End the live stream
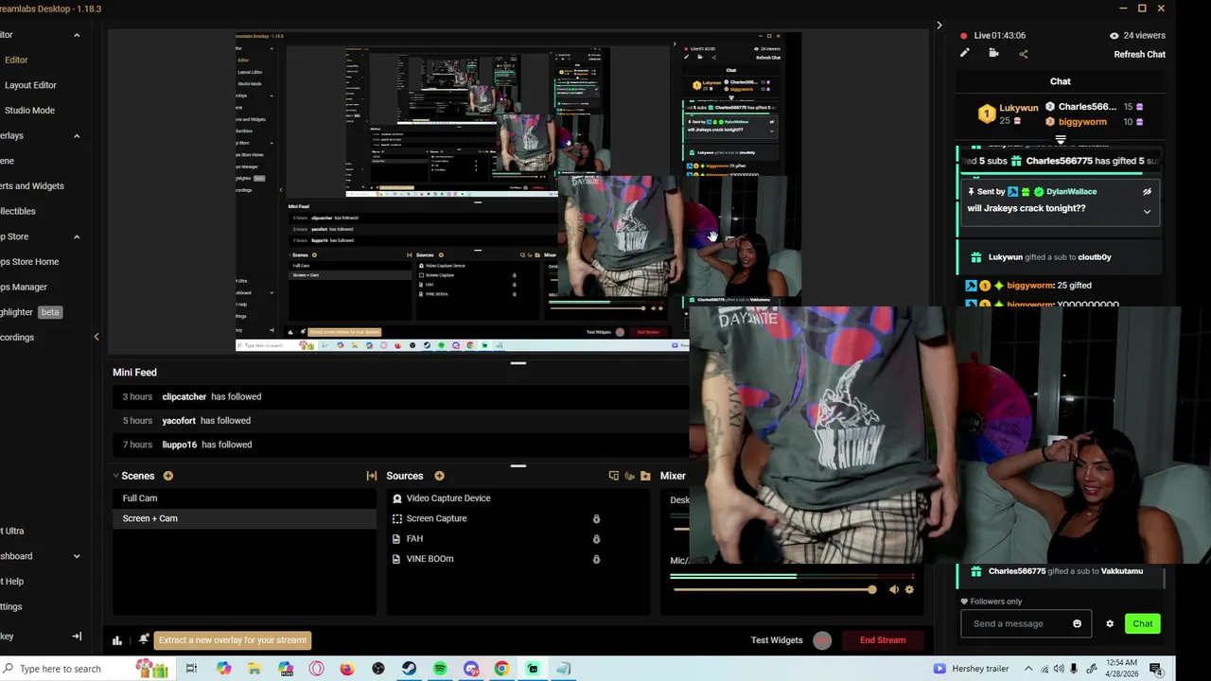1211x681 pixels. 883,640
